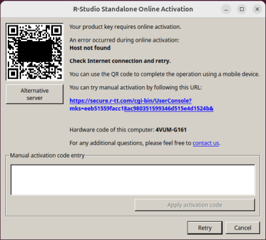The height and width of the screenshot is (240, 266).
Task: Click 'Check Internet connection and retry.' message
Action: pyautogui.click(x=120, y=61)
